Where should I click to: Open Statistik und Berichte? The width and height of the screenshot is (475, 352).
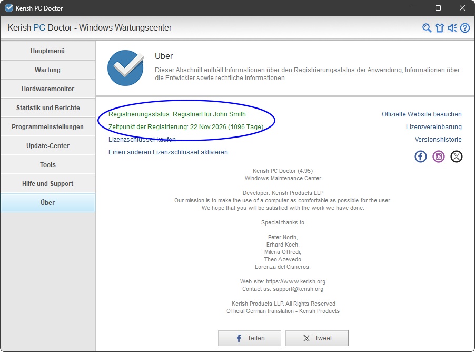[48, 108]
